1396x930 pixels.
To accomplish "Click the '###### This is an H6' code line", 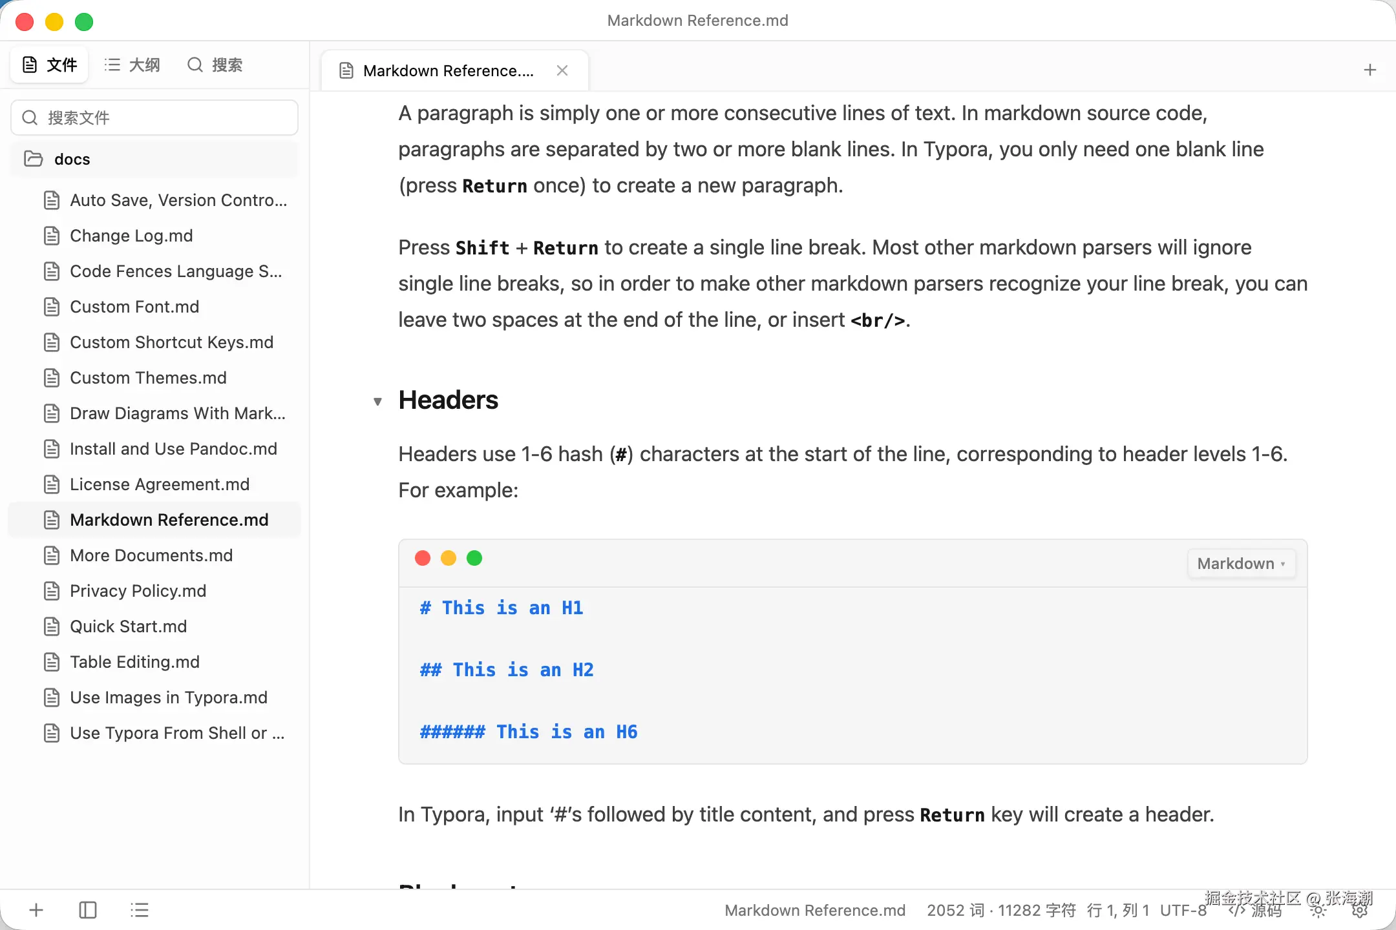I will pyautogui.click(x=529, y=732).
